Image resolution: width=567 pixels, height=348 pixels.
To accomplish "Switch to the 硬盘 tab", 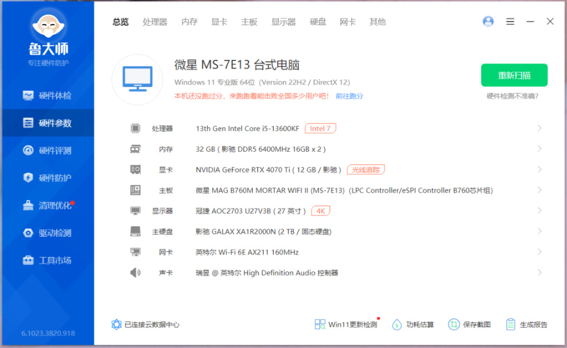I will click(318, 22).
